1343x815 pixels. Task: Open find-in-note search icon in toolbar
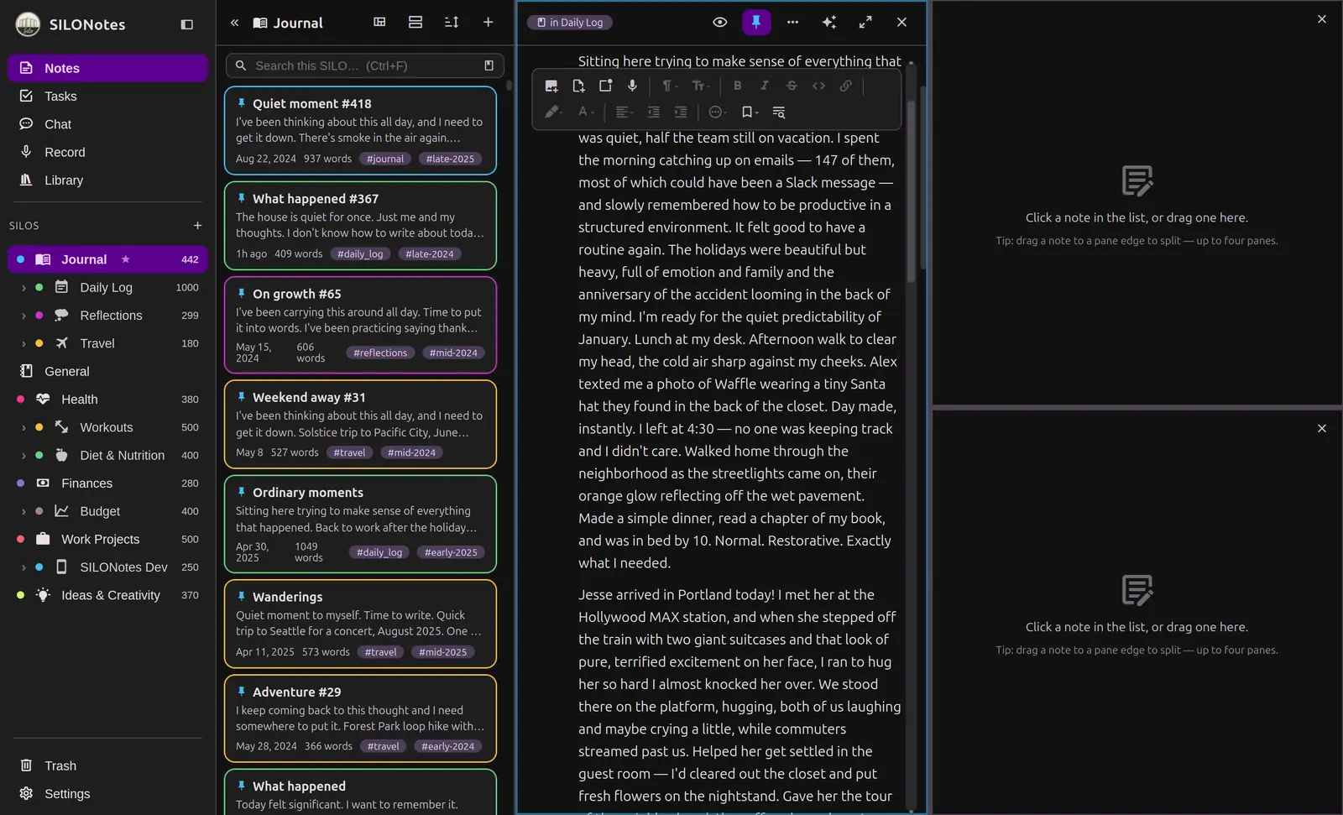pos(778,112)
